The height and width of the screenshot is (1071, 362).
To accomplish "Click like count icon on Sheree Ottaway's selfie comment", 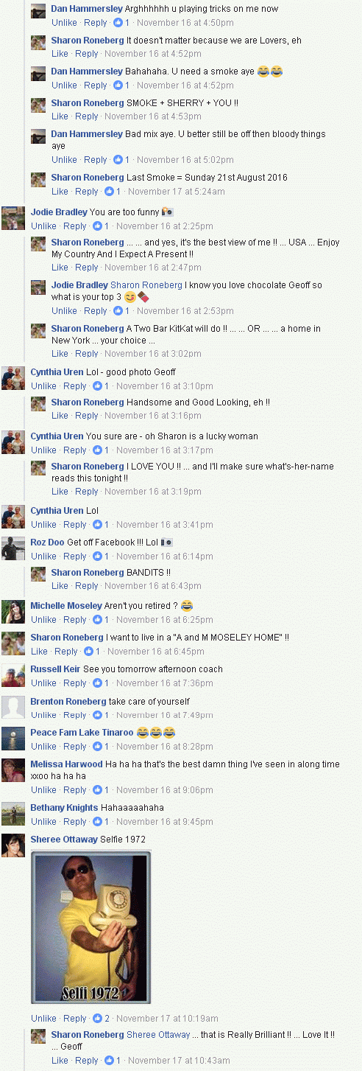I will tap(97, 1019).
